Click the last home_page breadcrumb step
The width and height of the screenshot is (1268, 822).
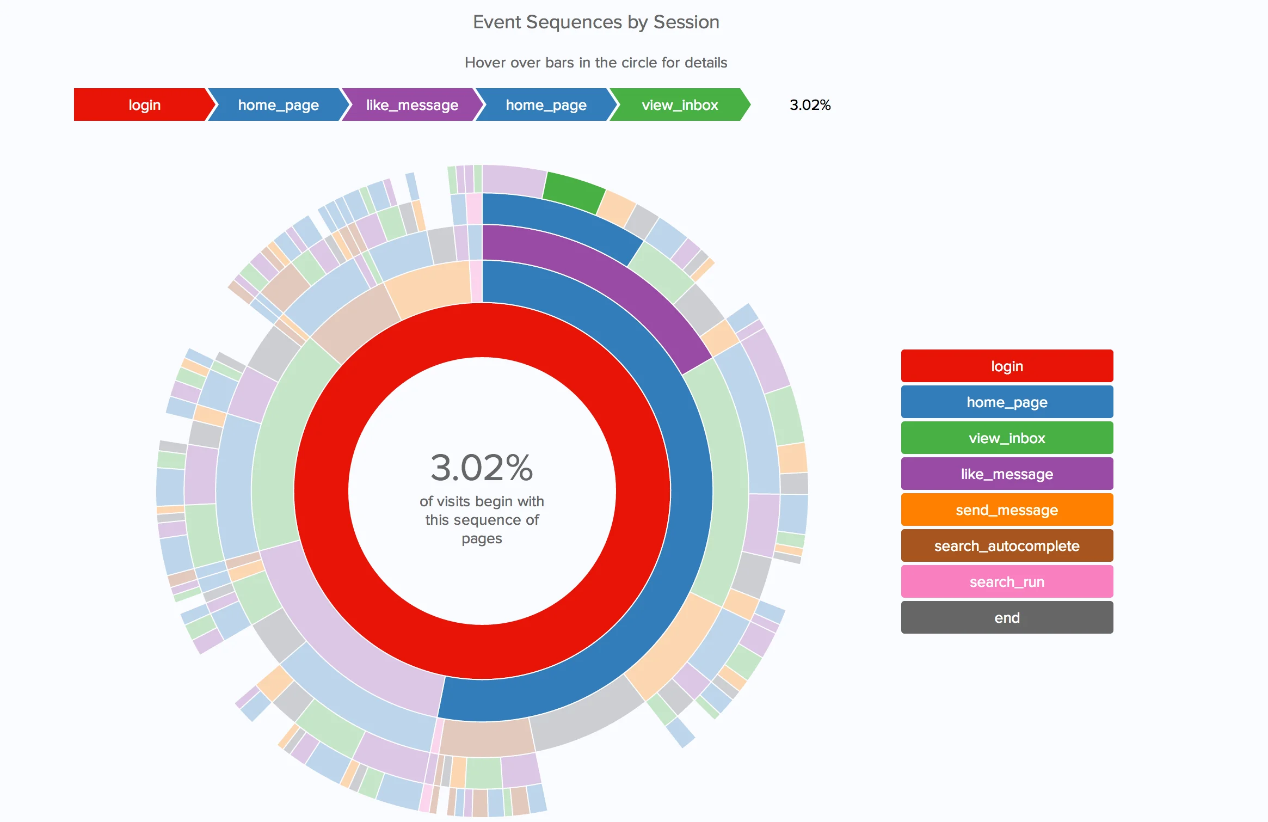[x=545, y=105]
